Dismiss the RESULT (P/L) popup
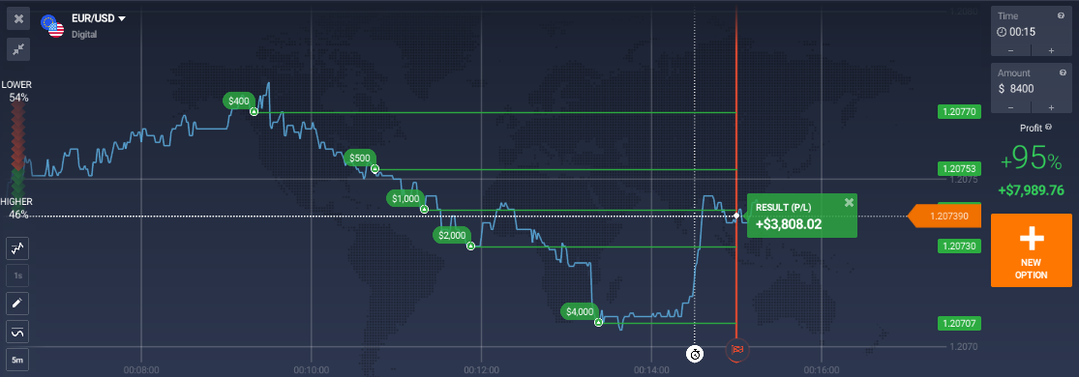Image resolution: width=1079 pixels, height=377 pixels. (849, 202)
